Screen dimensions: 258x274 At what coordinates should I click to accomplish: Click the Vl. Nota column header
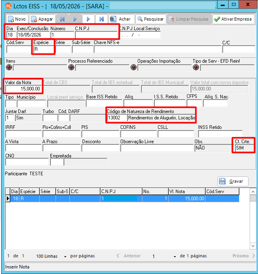[187, 192]
